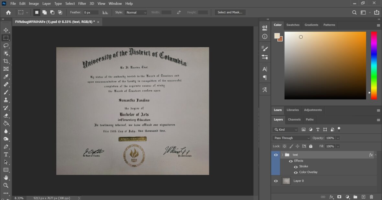
Task: Open the Image menu
Action: (34, 4)
